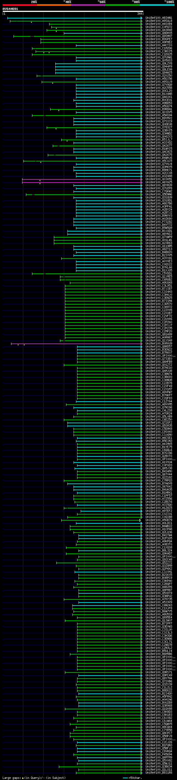Select label UniRef100_Q8LE99
The height and width of the screenshot is (780, 177).
pyautogui.click(x=158, y=70)
